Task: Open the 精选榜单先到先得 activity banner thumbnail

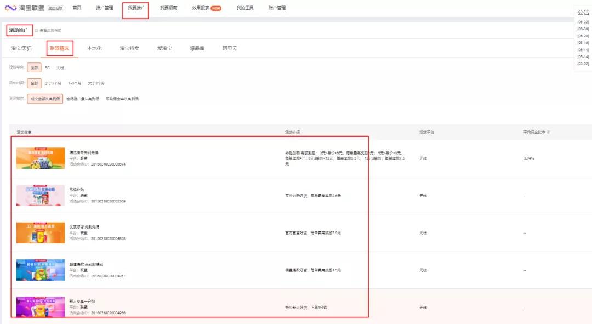Action: [x=41, y=158]
